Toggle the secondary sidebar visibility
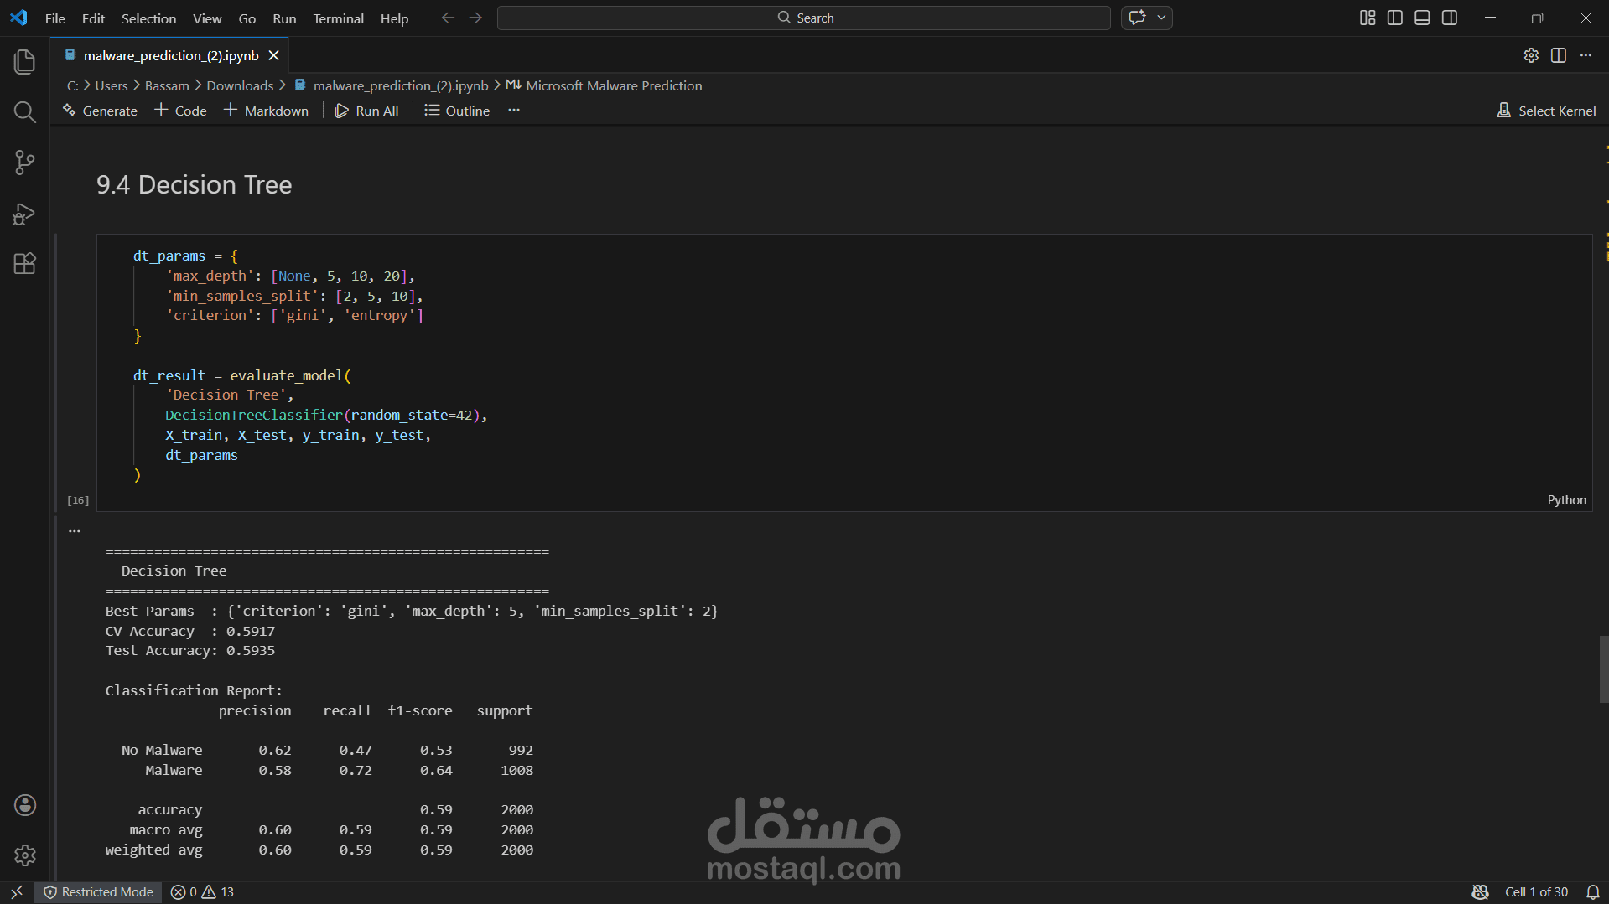 (1450, 17)
